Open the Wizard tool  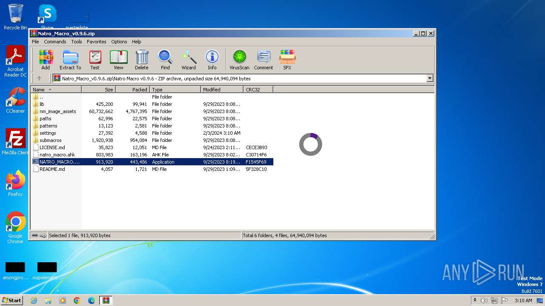pos(189,60)
